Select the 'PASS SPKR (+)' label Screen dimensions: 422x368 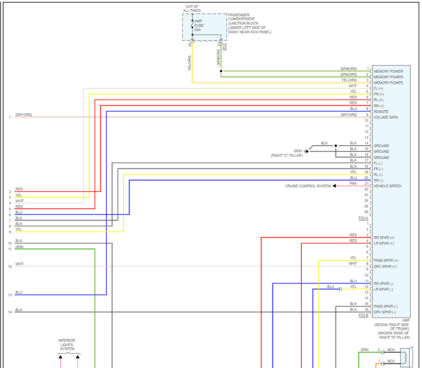click(386, 260)
